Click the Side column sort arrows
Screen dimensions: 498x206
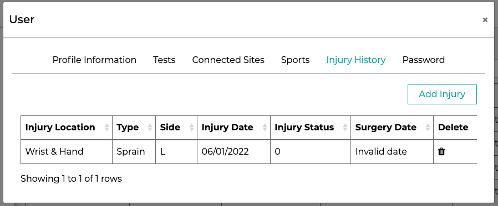pyautogui.click(x=191, y=128)
